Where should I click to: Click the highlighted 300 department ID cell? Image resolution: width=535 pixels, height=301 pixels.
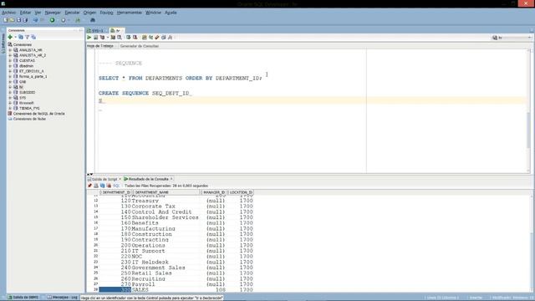pos(115,289)
